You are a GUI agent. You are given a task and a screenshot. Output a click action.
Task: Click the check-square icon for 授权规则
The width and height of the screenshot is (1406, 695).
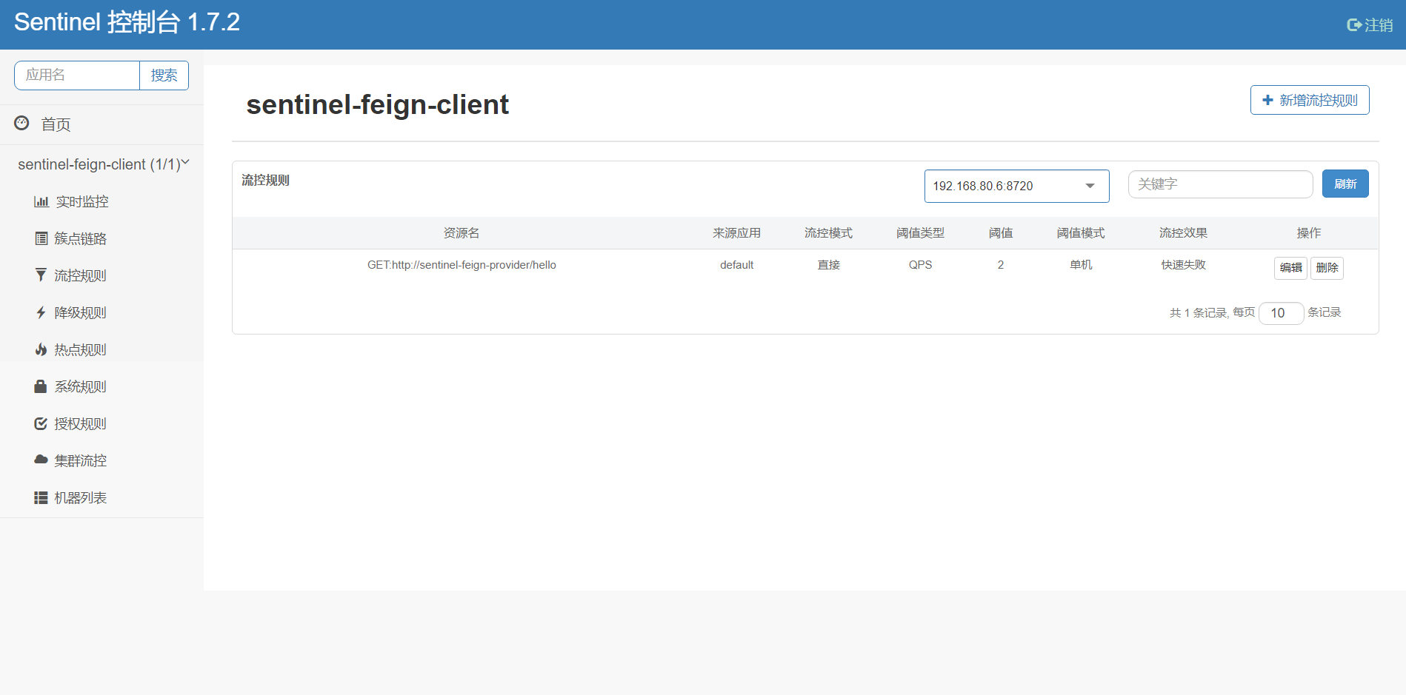[41, 423]
